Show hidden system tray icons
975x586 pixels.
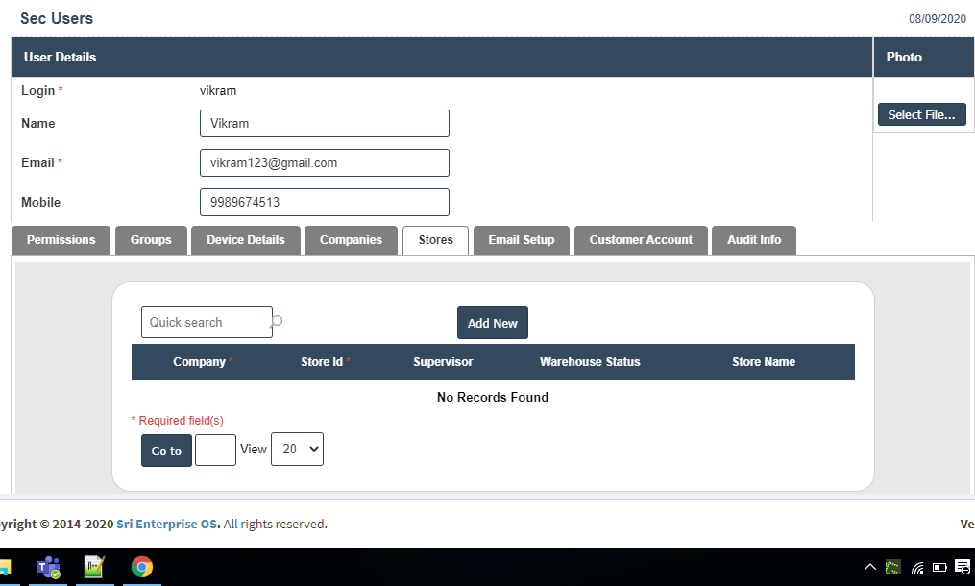pos(870,567)
